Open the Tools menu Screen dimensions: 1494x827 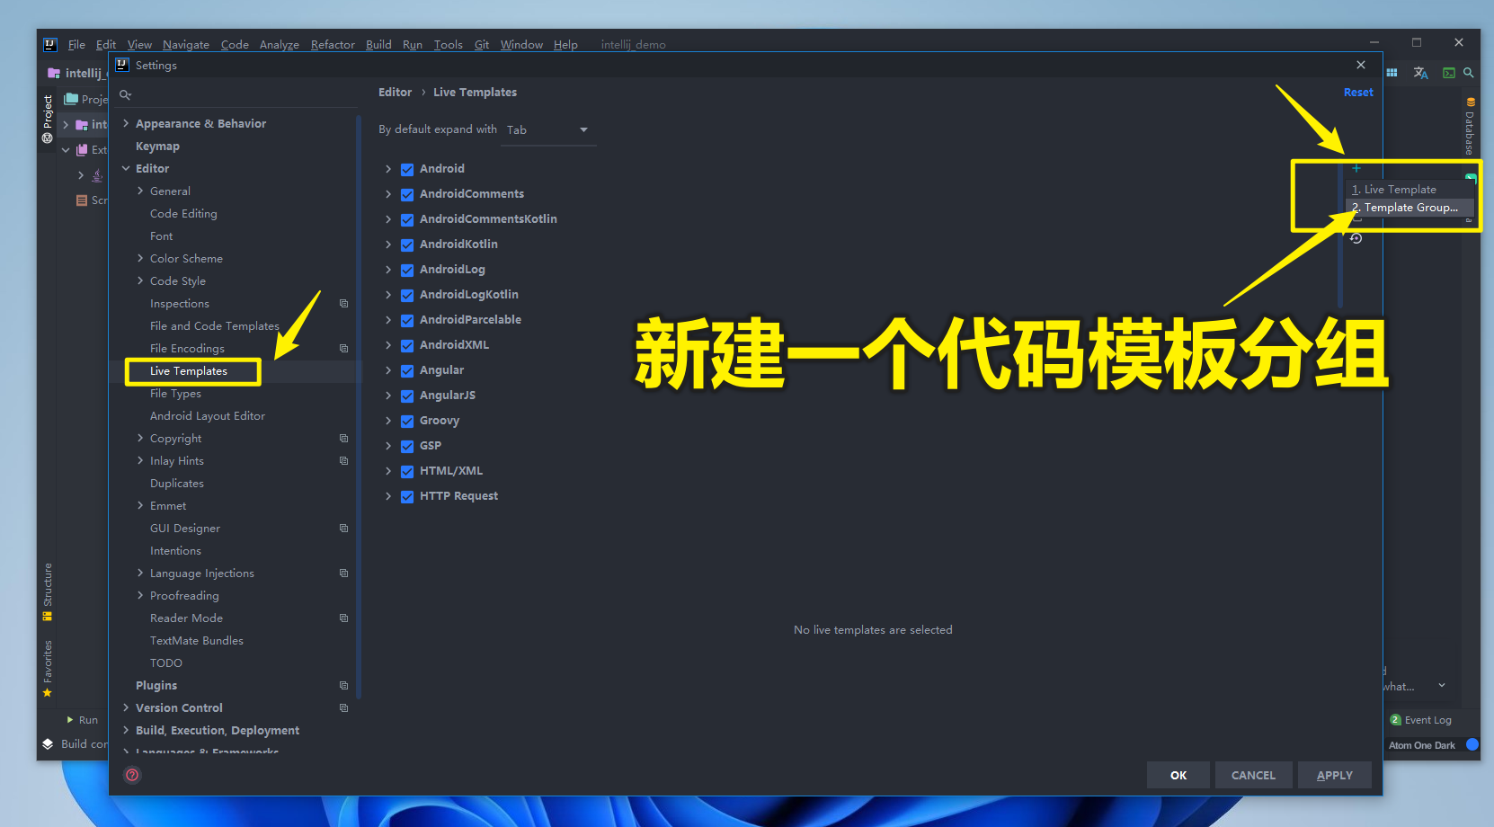coord(448,45)
